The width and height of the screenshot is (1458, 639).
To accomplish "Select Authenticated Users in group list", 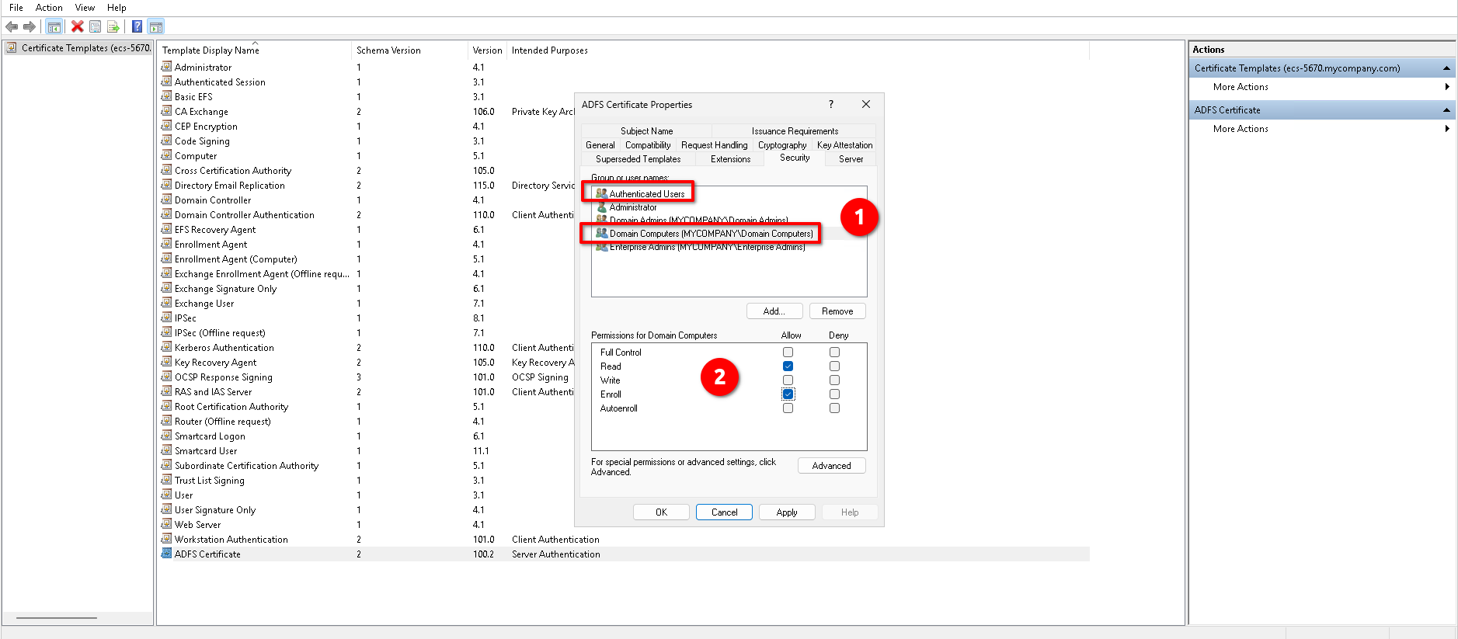I will tap(646, 194).
